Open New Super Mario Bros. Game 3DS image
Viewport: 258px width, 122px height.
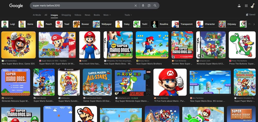tap(18, 45)
